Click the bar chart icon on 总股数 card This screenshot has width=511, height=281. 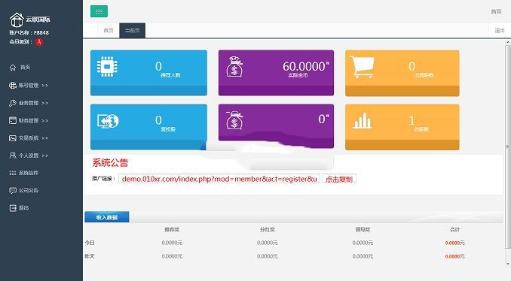coord(362,120)
